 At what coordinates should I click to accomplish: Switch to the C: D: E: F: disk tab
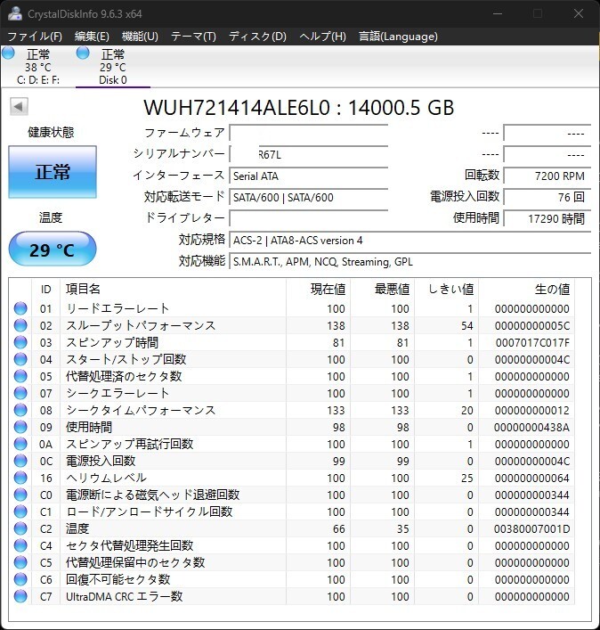37,66
